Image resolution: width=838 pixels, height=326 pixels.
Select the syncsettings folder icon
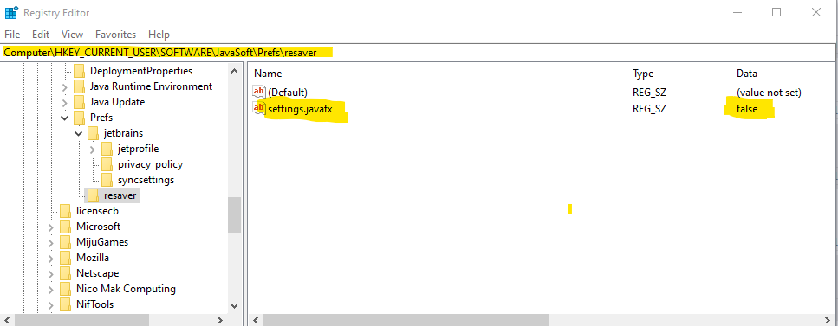107,180
